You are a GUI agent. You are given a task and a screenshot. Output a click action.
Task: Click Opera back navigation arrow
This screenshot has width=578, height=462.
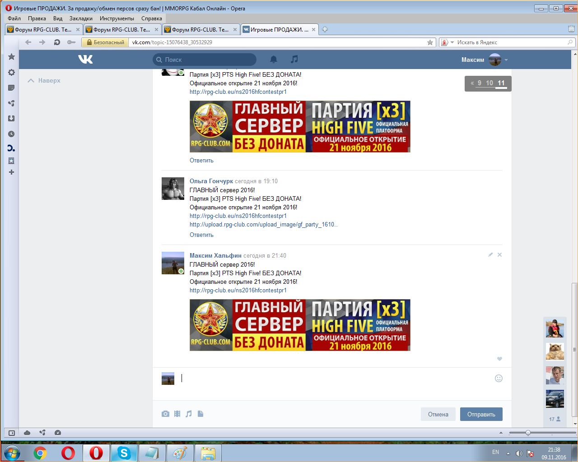(28, 42)
